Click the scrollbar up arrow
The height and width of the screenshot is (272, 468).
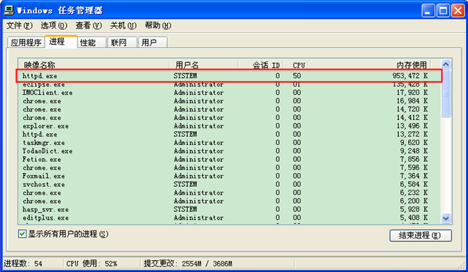(x=446, y=64)
